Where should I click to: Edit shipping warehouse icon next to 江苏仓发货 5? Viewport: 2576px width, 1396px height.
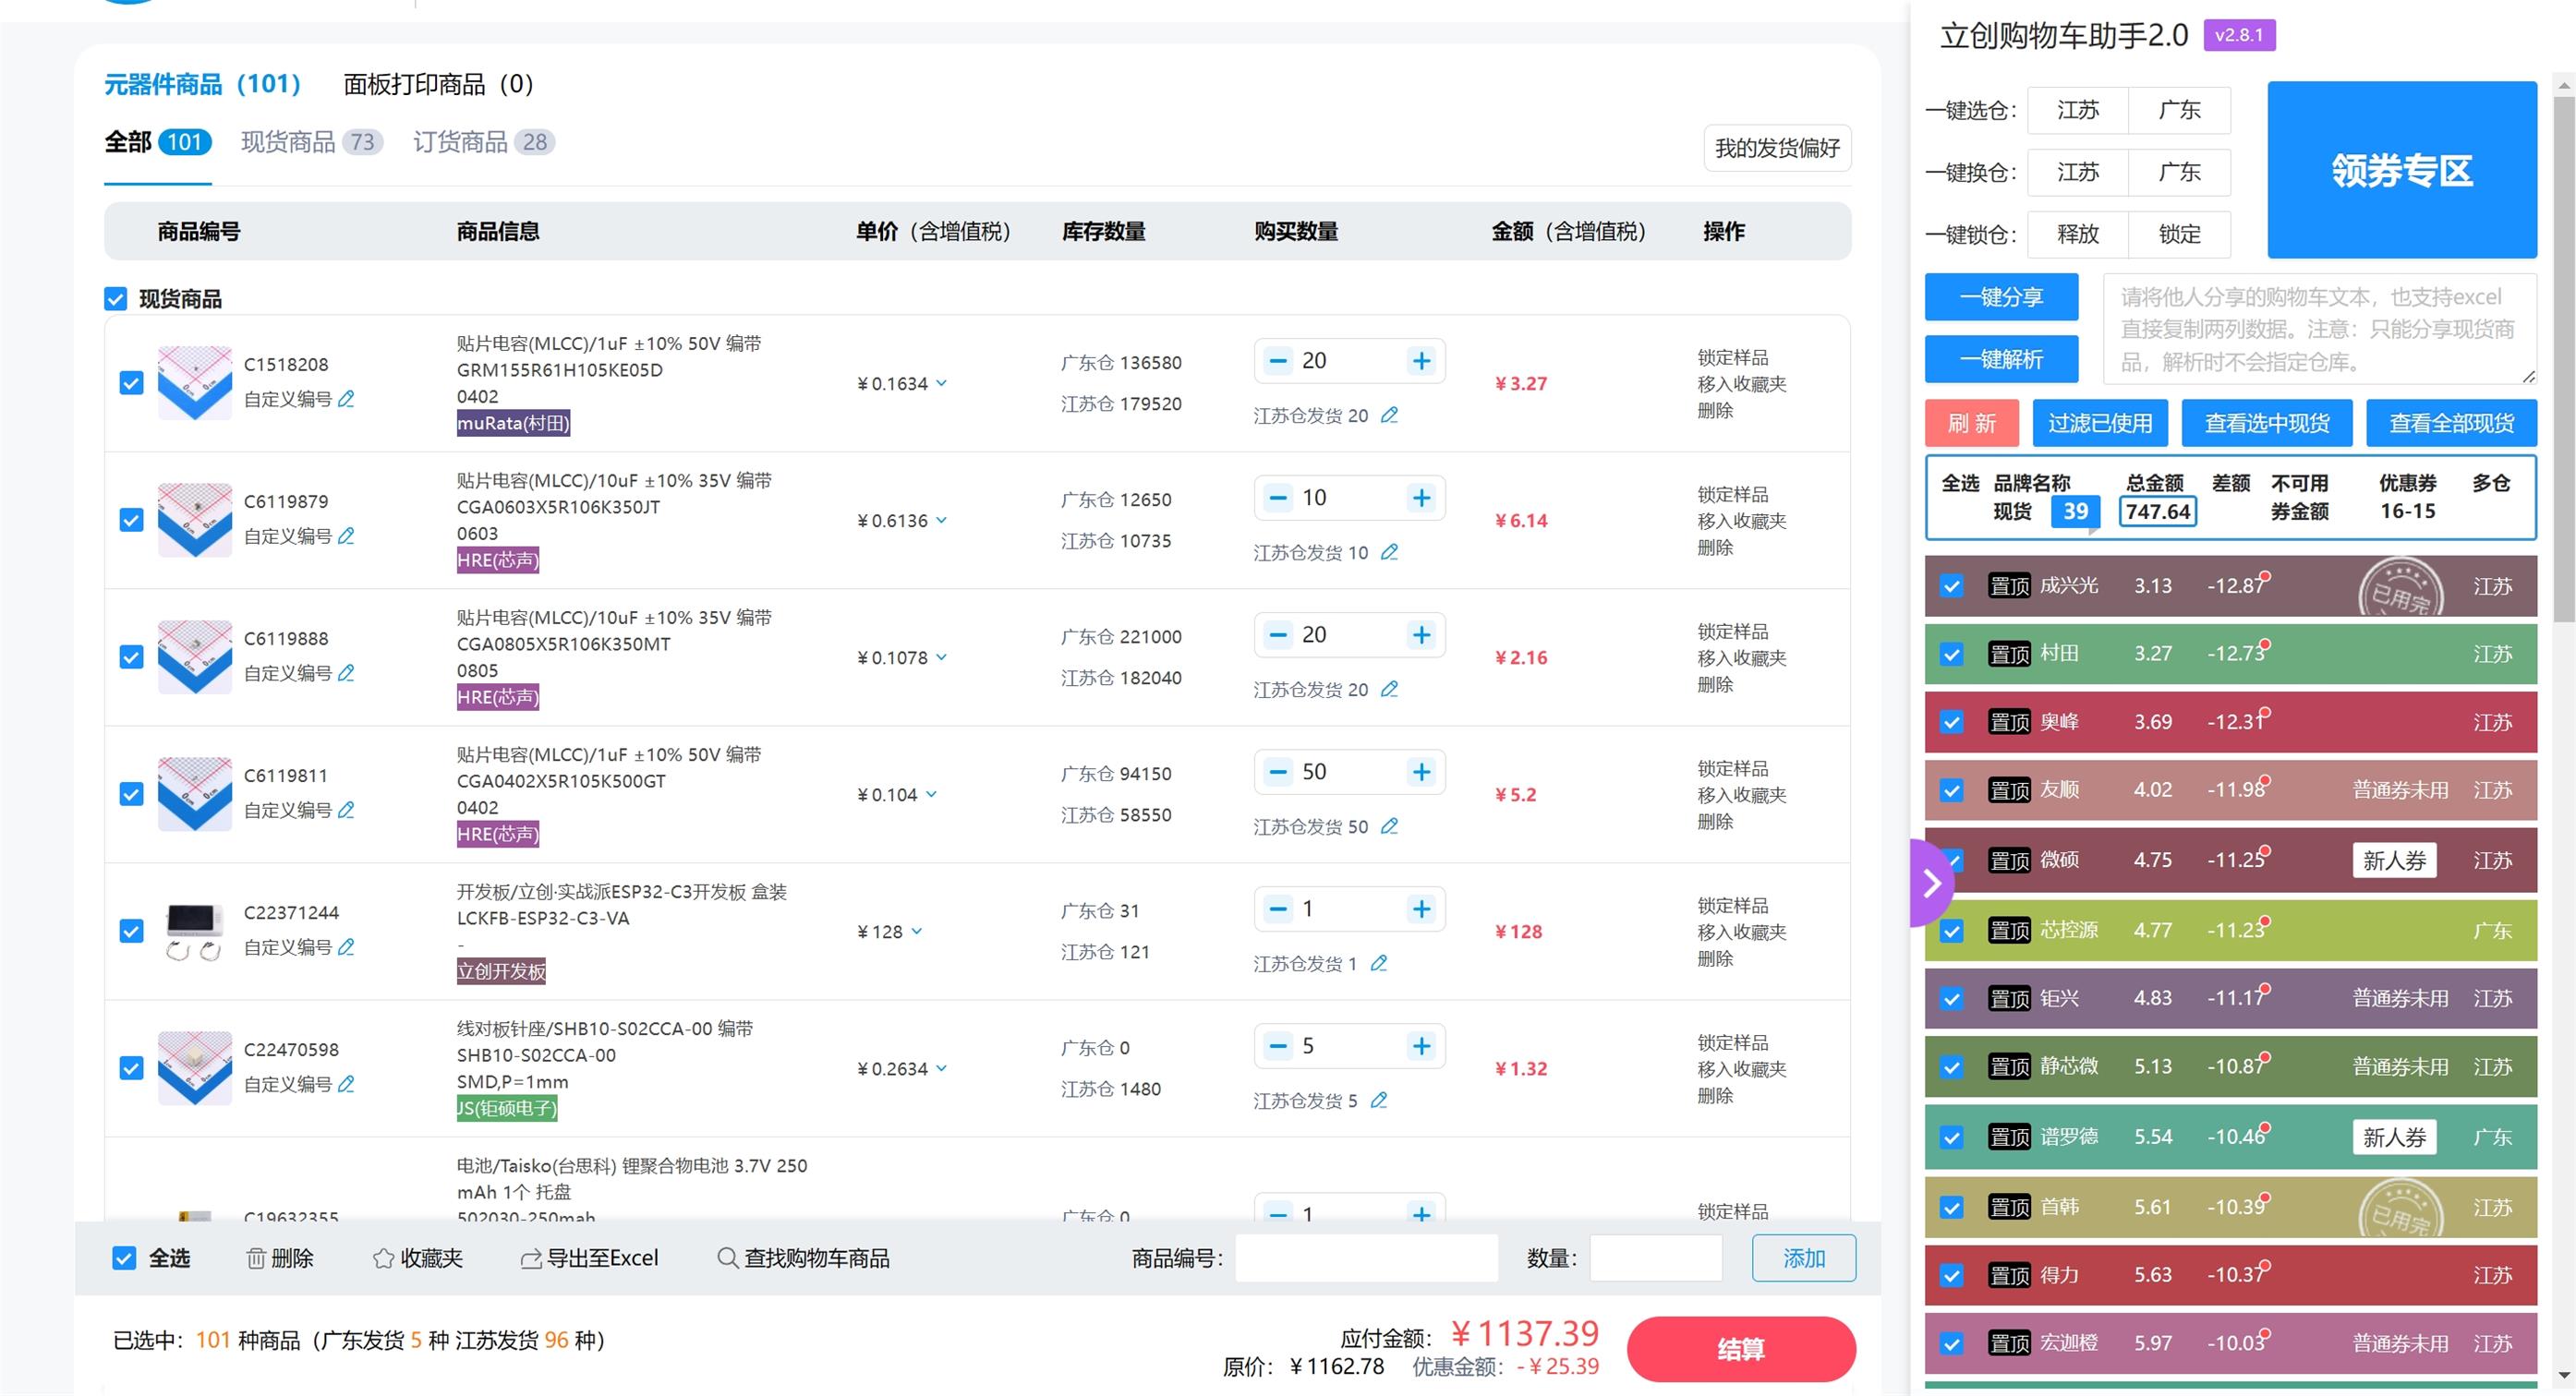(1378, 1100)
